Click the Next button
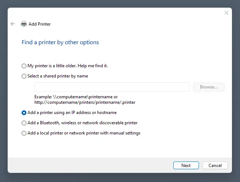The width and height of the screenshot is (240, 182). [186, 165]
